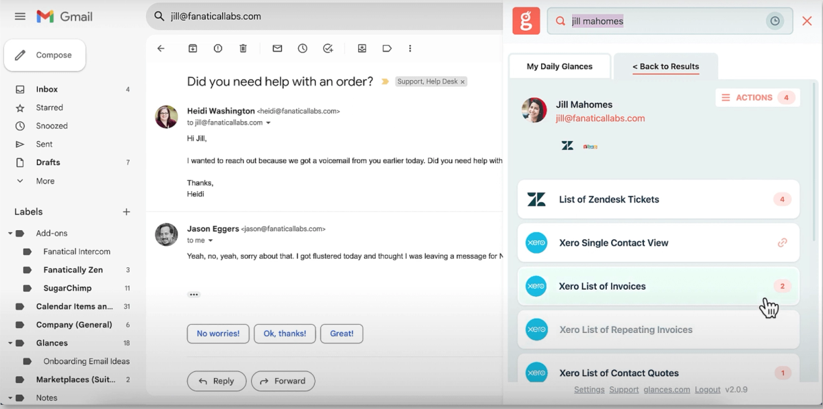Snooze this conversation with the clock icon

[x=302, y=49]
